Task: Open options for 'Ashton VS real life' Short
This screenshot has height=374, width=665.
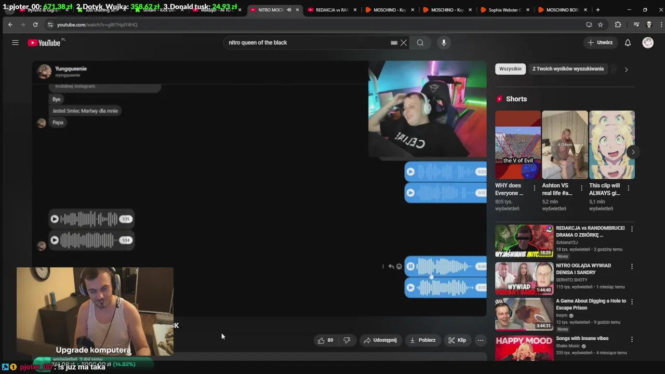Action: pos(581,188)
